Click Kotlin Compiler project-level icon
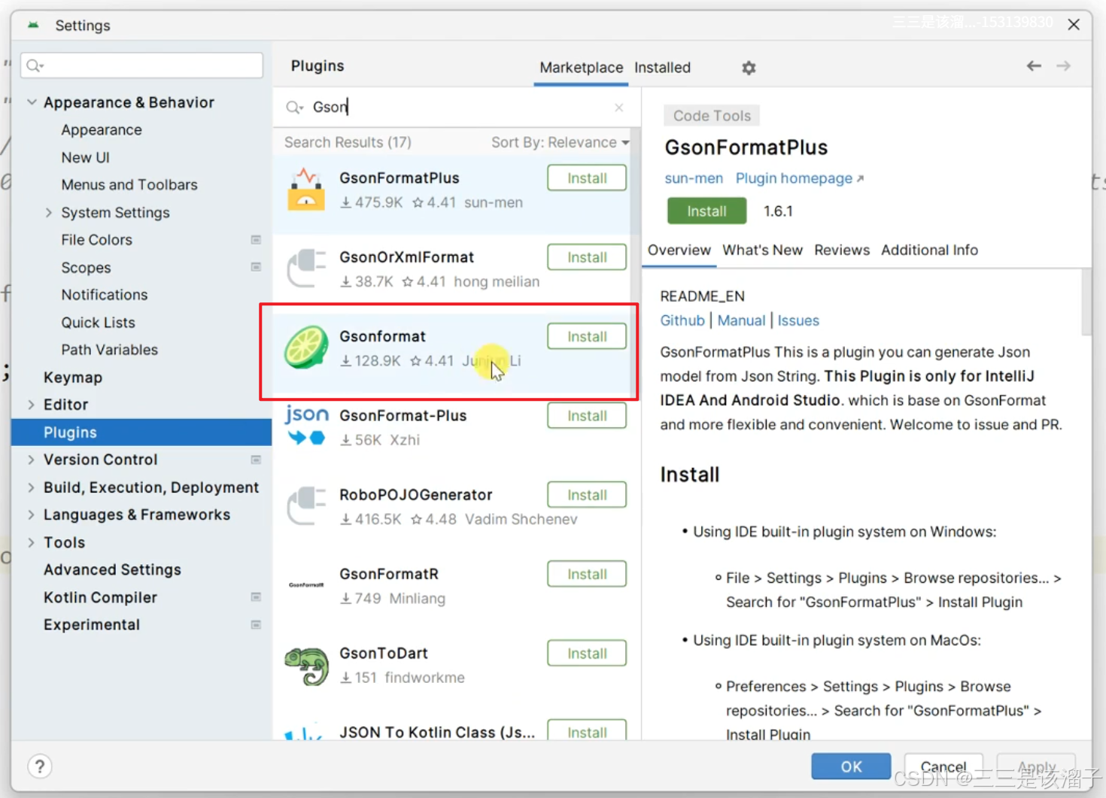The height and width of the screenshot is (798, 1106). point(256,597)
